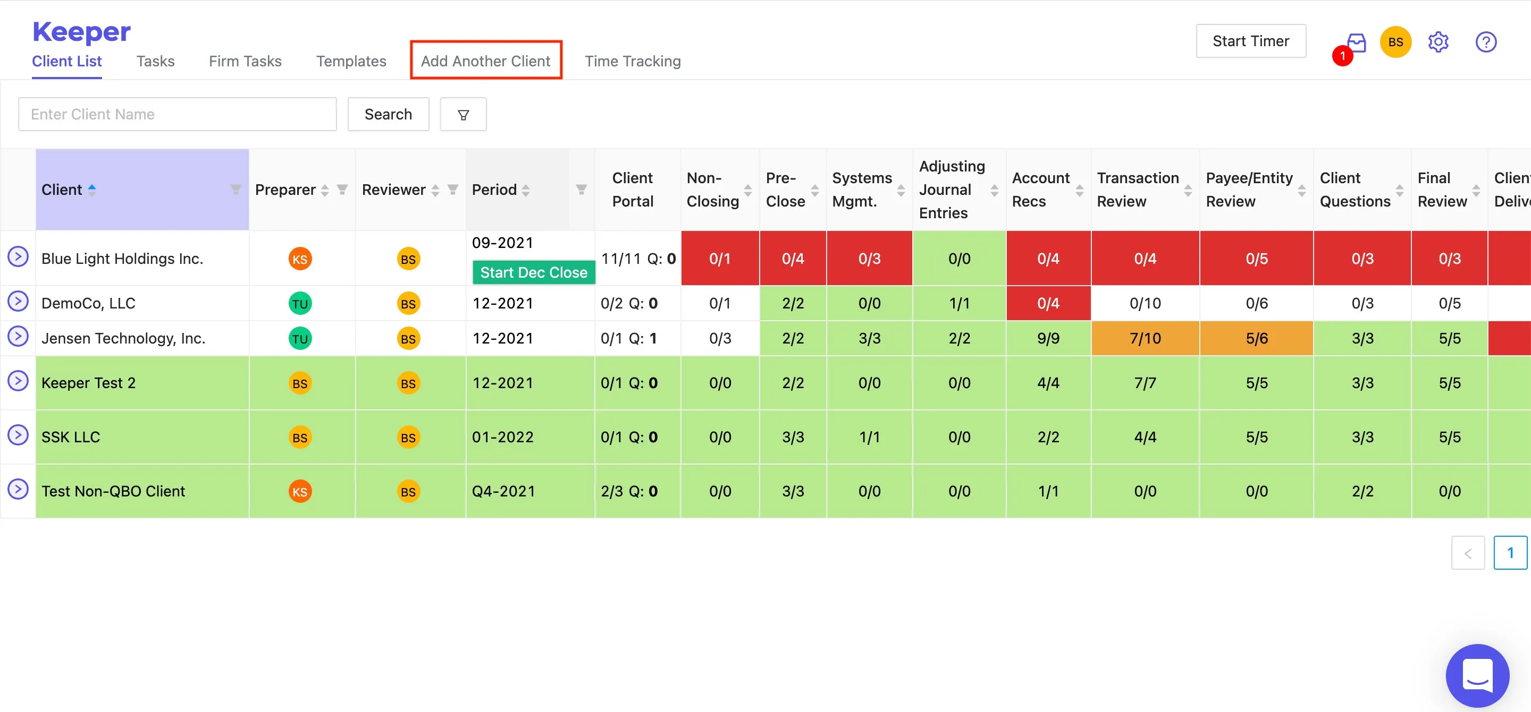Click Jensen Technology orange 7/10 cell
The height and width of the screenshot is (712, 1531).
coord(1145,339)
